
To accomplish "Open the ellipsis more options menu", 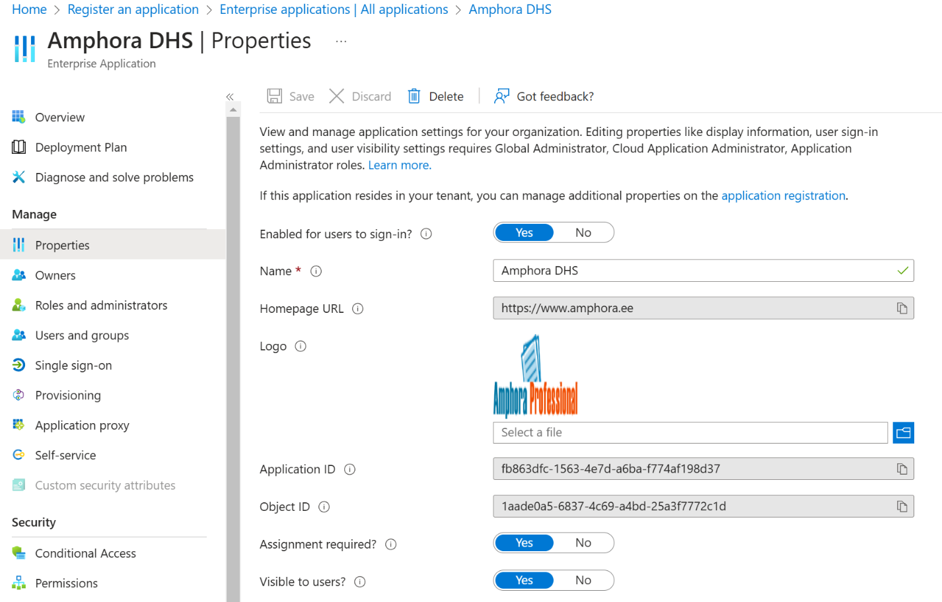I will pyautogui.click(x=341, y=41).
